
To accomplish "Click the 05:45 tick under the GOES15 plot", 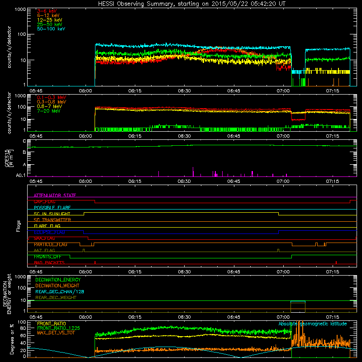I will [36, 181].
